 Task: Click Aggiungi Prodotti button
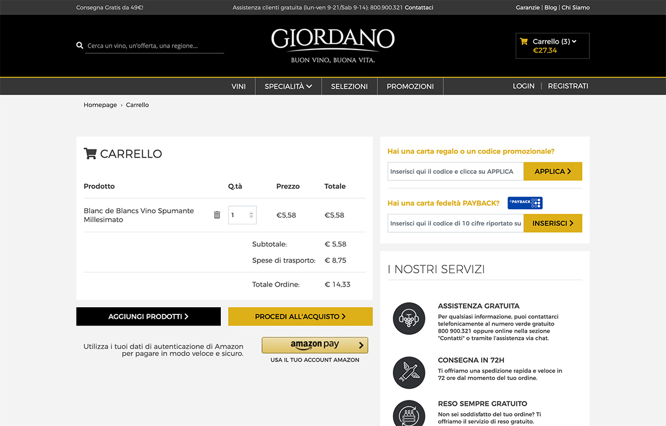[148, 317]
